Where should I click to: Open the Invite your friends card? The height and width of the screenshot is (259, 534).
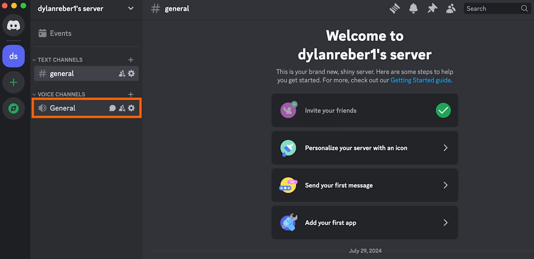point(365,111)
